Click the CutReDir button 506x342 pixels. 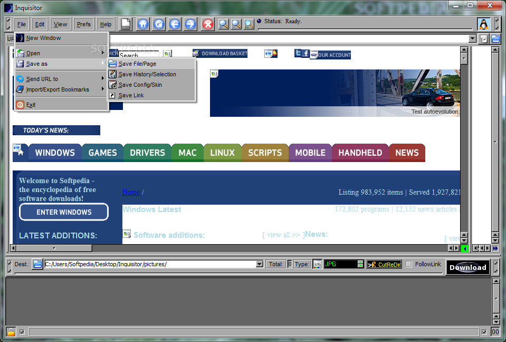click(384, 265)
